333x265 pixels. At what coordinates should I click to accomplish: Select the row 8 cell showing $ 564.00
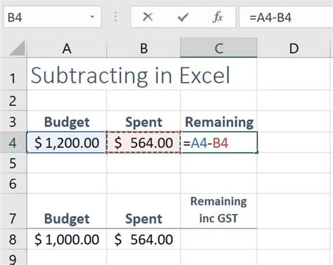coord(143,239)
